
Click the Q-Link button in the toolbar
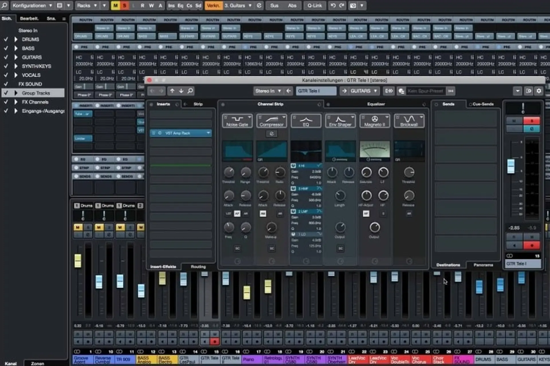314,5
